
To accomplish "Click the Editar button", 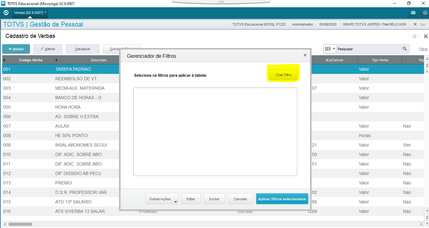I will 191,199.
